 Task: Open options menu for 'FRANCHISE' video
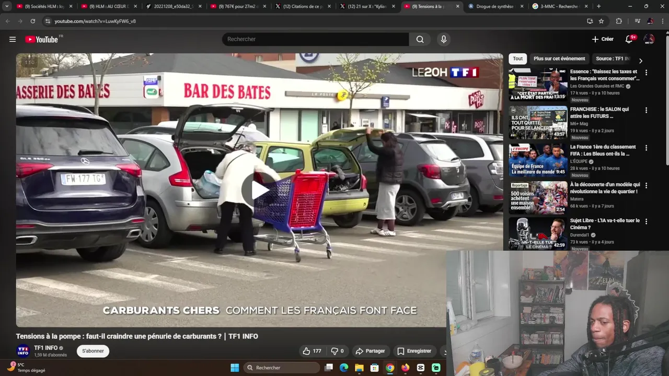[646, 110]
